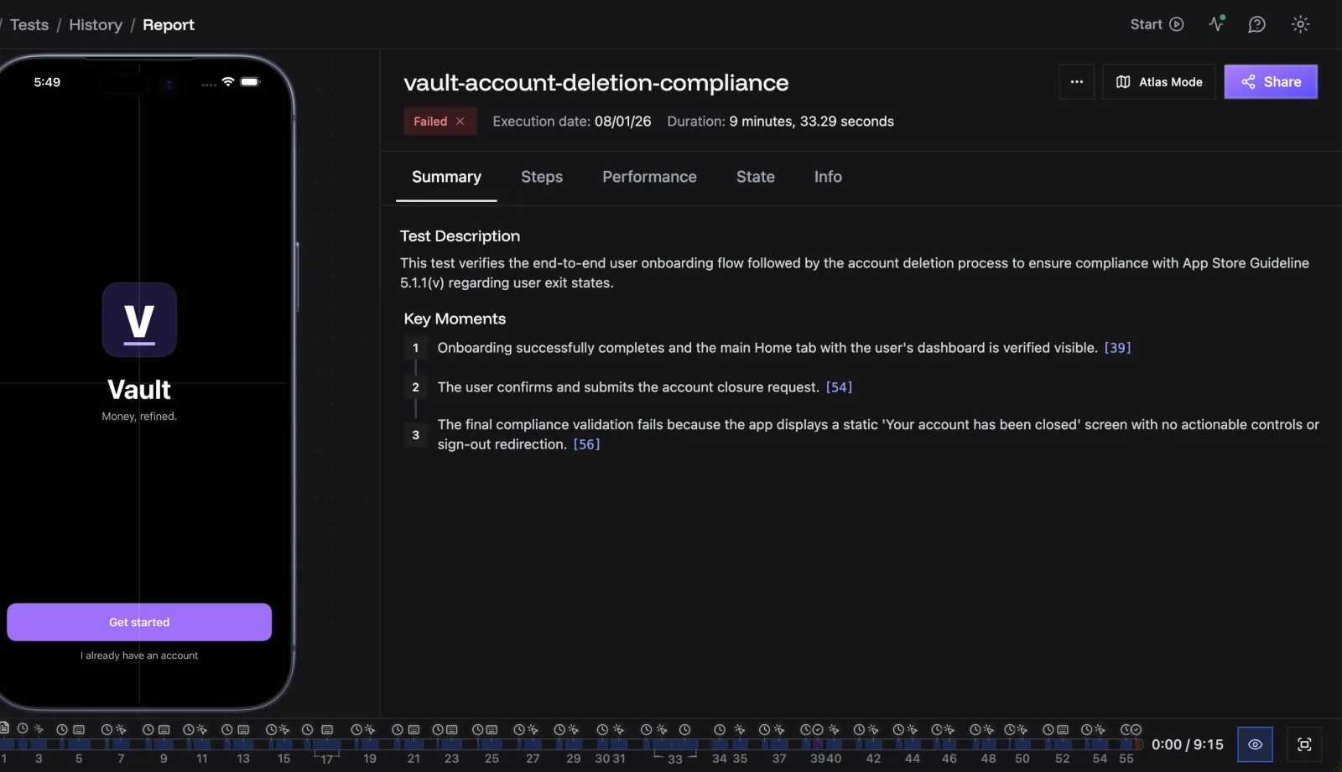Viewport: 1342px width, 772px height.
Task: Start the test run
Action: pyautogui.click(x=1157, y=24)
